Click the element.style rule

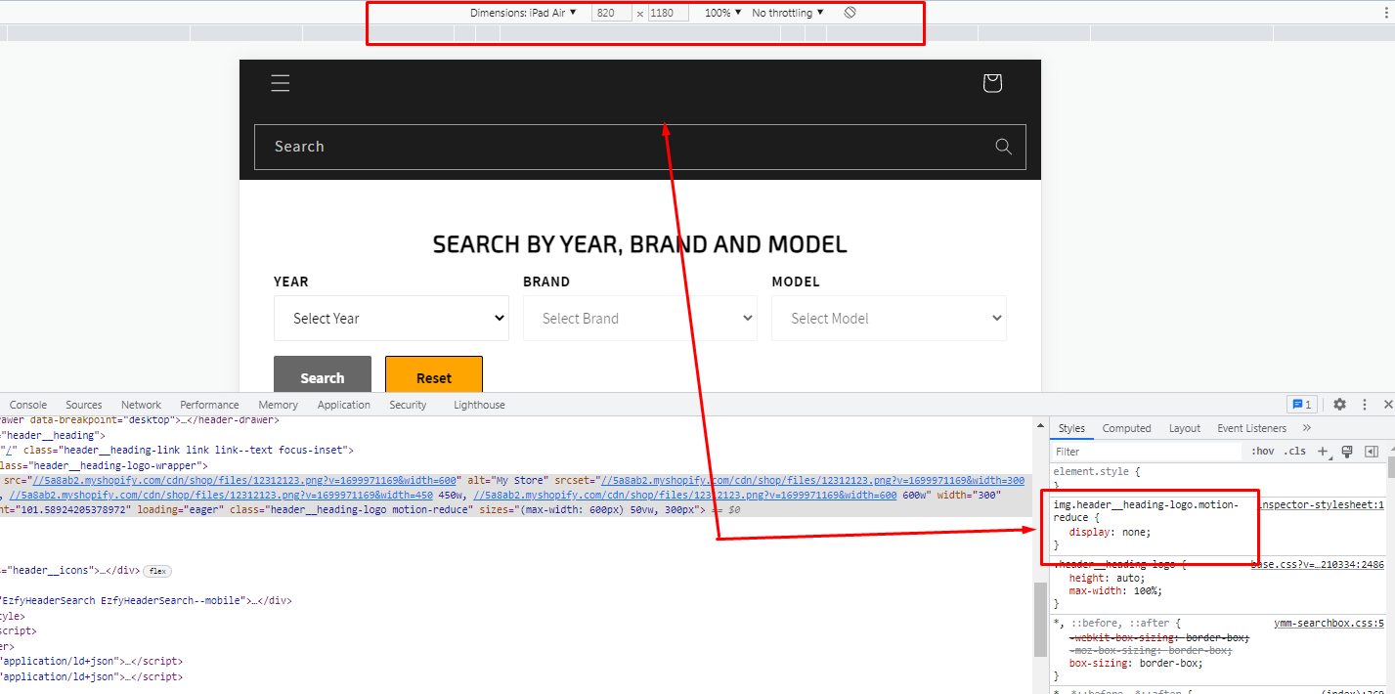click(x=1097, y=471)
